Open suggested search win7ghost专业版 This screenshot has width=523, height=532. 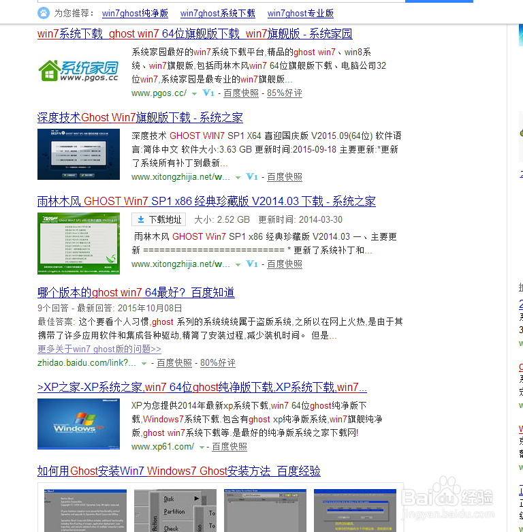click(x=300, y=13)
